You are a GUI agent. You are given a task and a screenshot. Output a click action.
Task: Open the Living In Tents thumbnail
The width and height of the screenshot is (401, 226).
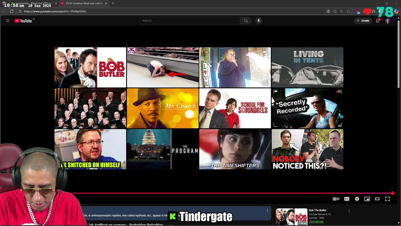tap(307, 67)
